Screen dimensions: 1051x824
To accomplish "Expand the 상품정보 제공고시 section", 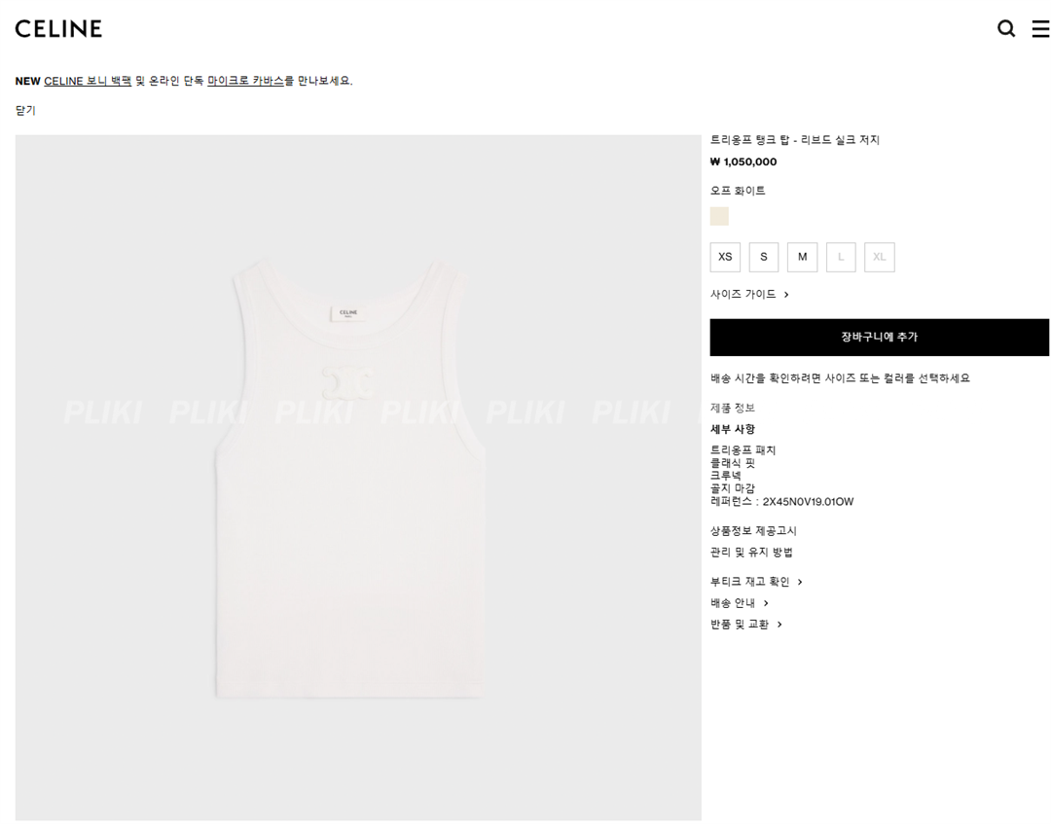I will click(753, 531).
